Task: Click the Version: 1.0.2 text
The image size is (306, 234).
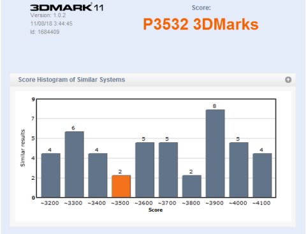Action: coord(48,15)
